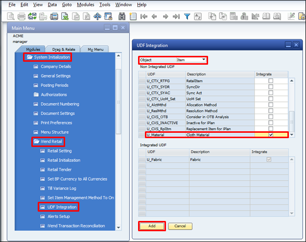This screenshot has width=306, height=242.
Task: Check Integrate for U_CXS_INACTIVE row
Action: click(x=271, y=122)
